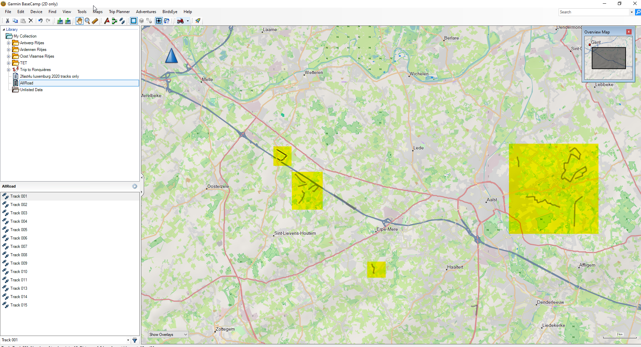Click the Aalst city label on map
This screenshot has height=347, width=641.
(x=492, y=200)
